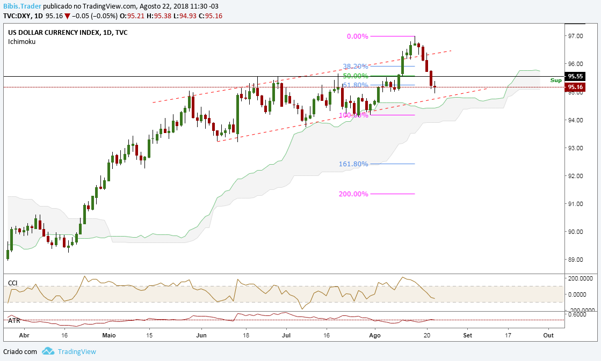Viewport: 601px width, 361px height.
Task: Select the 0.00% Fibonacci level label
Action: pyautogui.click(x=358, y=36)
